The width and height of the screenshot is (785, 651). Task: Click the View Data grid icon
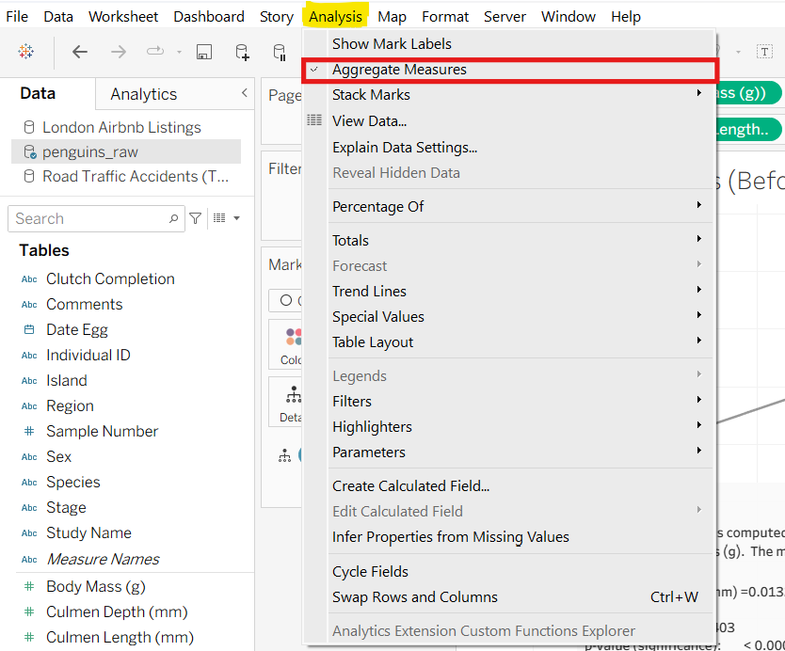coord(314,120)
